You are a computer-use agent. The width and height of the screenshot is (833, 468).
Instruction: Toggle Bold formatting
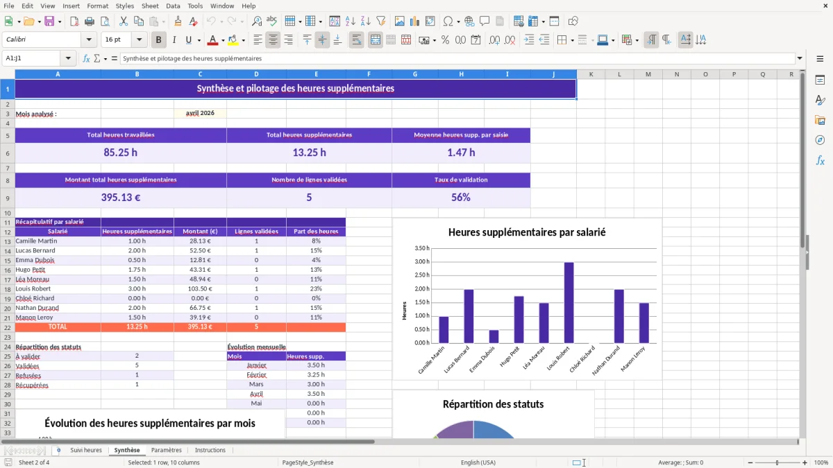[x=159, y=40]
